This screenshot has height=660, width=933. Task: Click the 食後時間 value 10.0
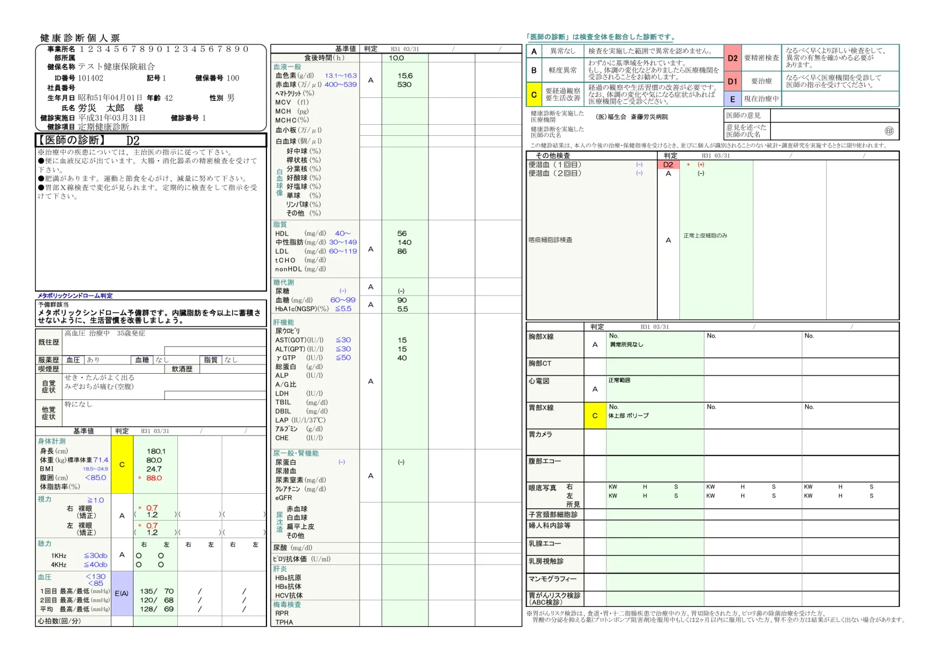pyautogui.click(x=396, y=58)
